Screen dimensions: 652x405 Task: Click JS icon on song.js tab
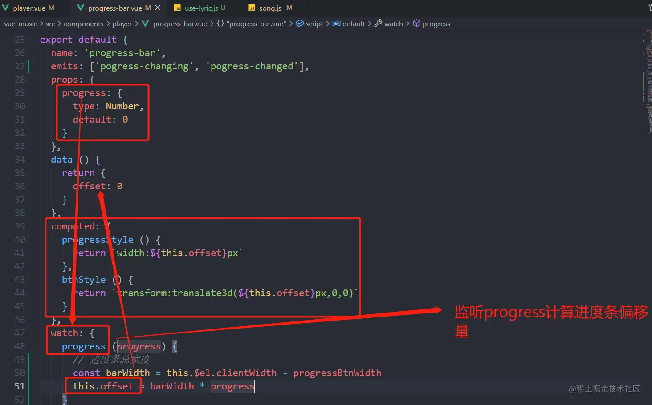click(252, 8)
